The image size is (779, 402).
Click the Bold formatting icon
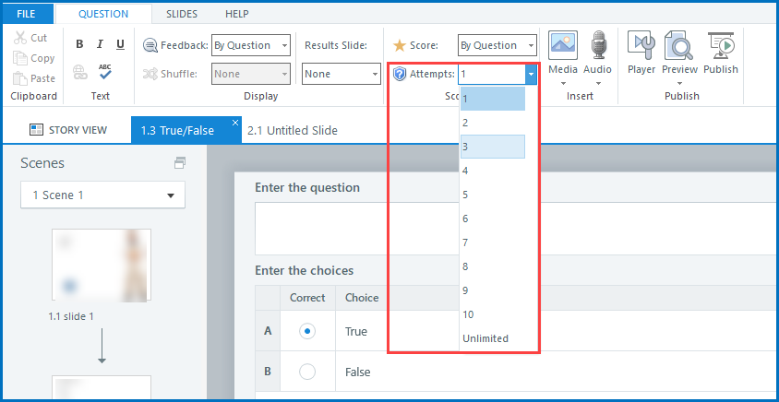(x=79, y=44)
